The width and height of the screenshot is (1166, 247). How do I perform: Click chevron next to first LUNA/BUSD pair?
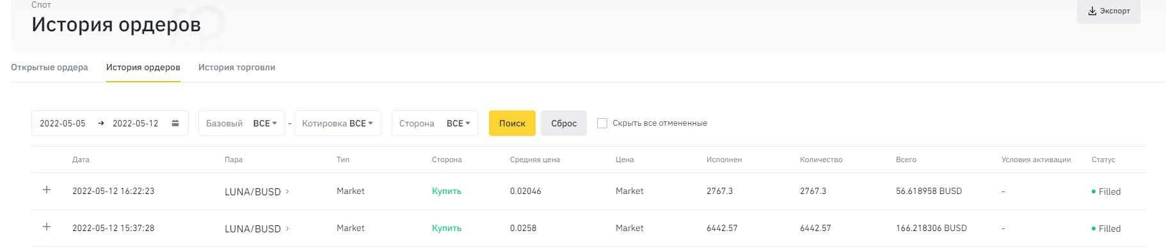[x=287, y=191]
